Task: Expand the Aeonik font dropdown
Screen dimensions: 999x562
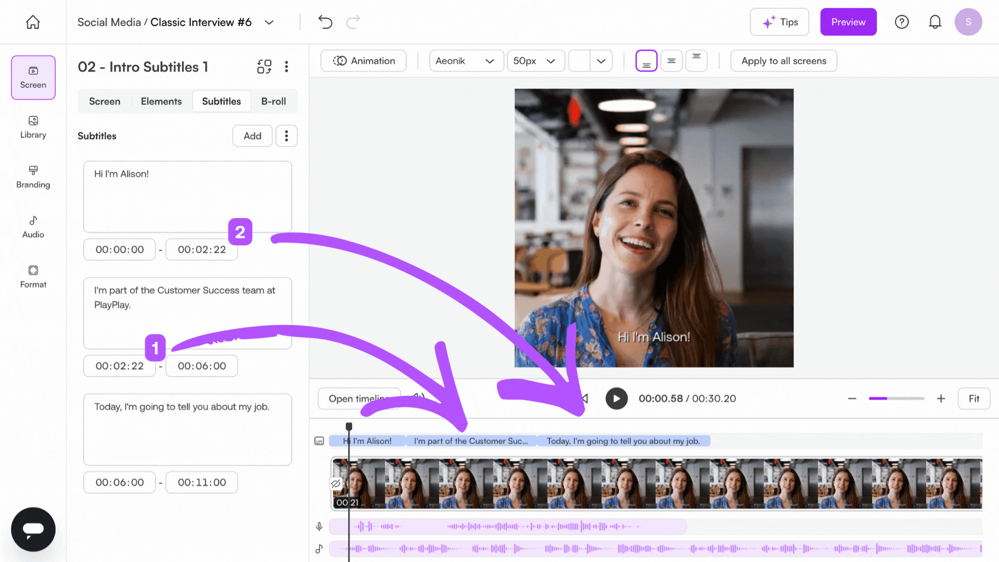Action: tap(466, 61)
